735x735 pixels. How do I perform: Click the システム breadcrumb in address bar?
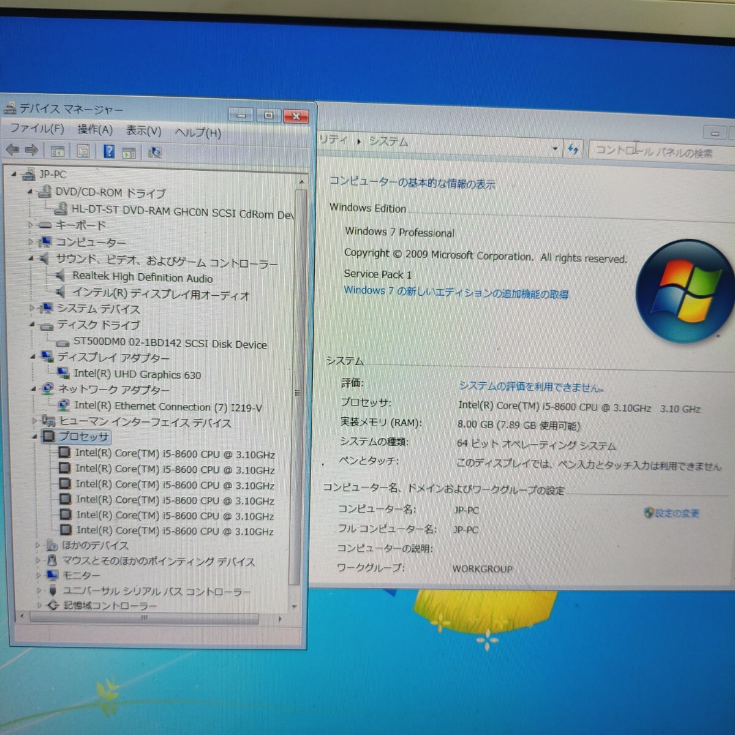pos(388,141)
